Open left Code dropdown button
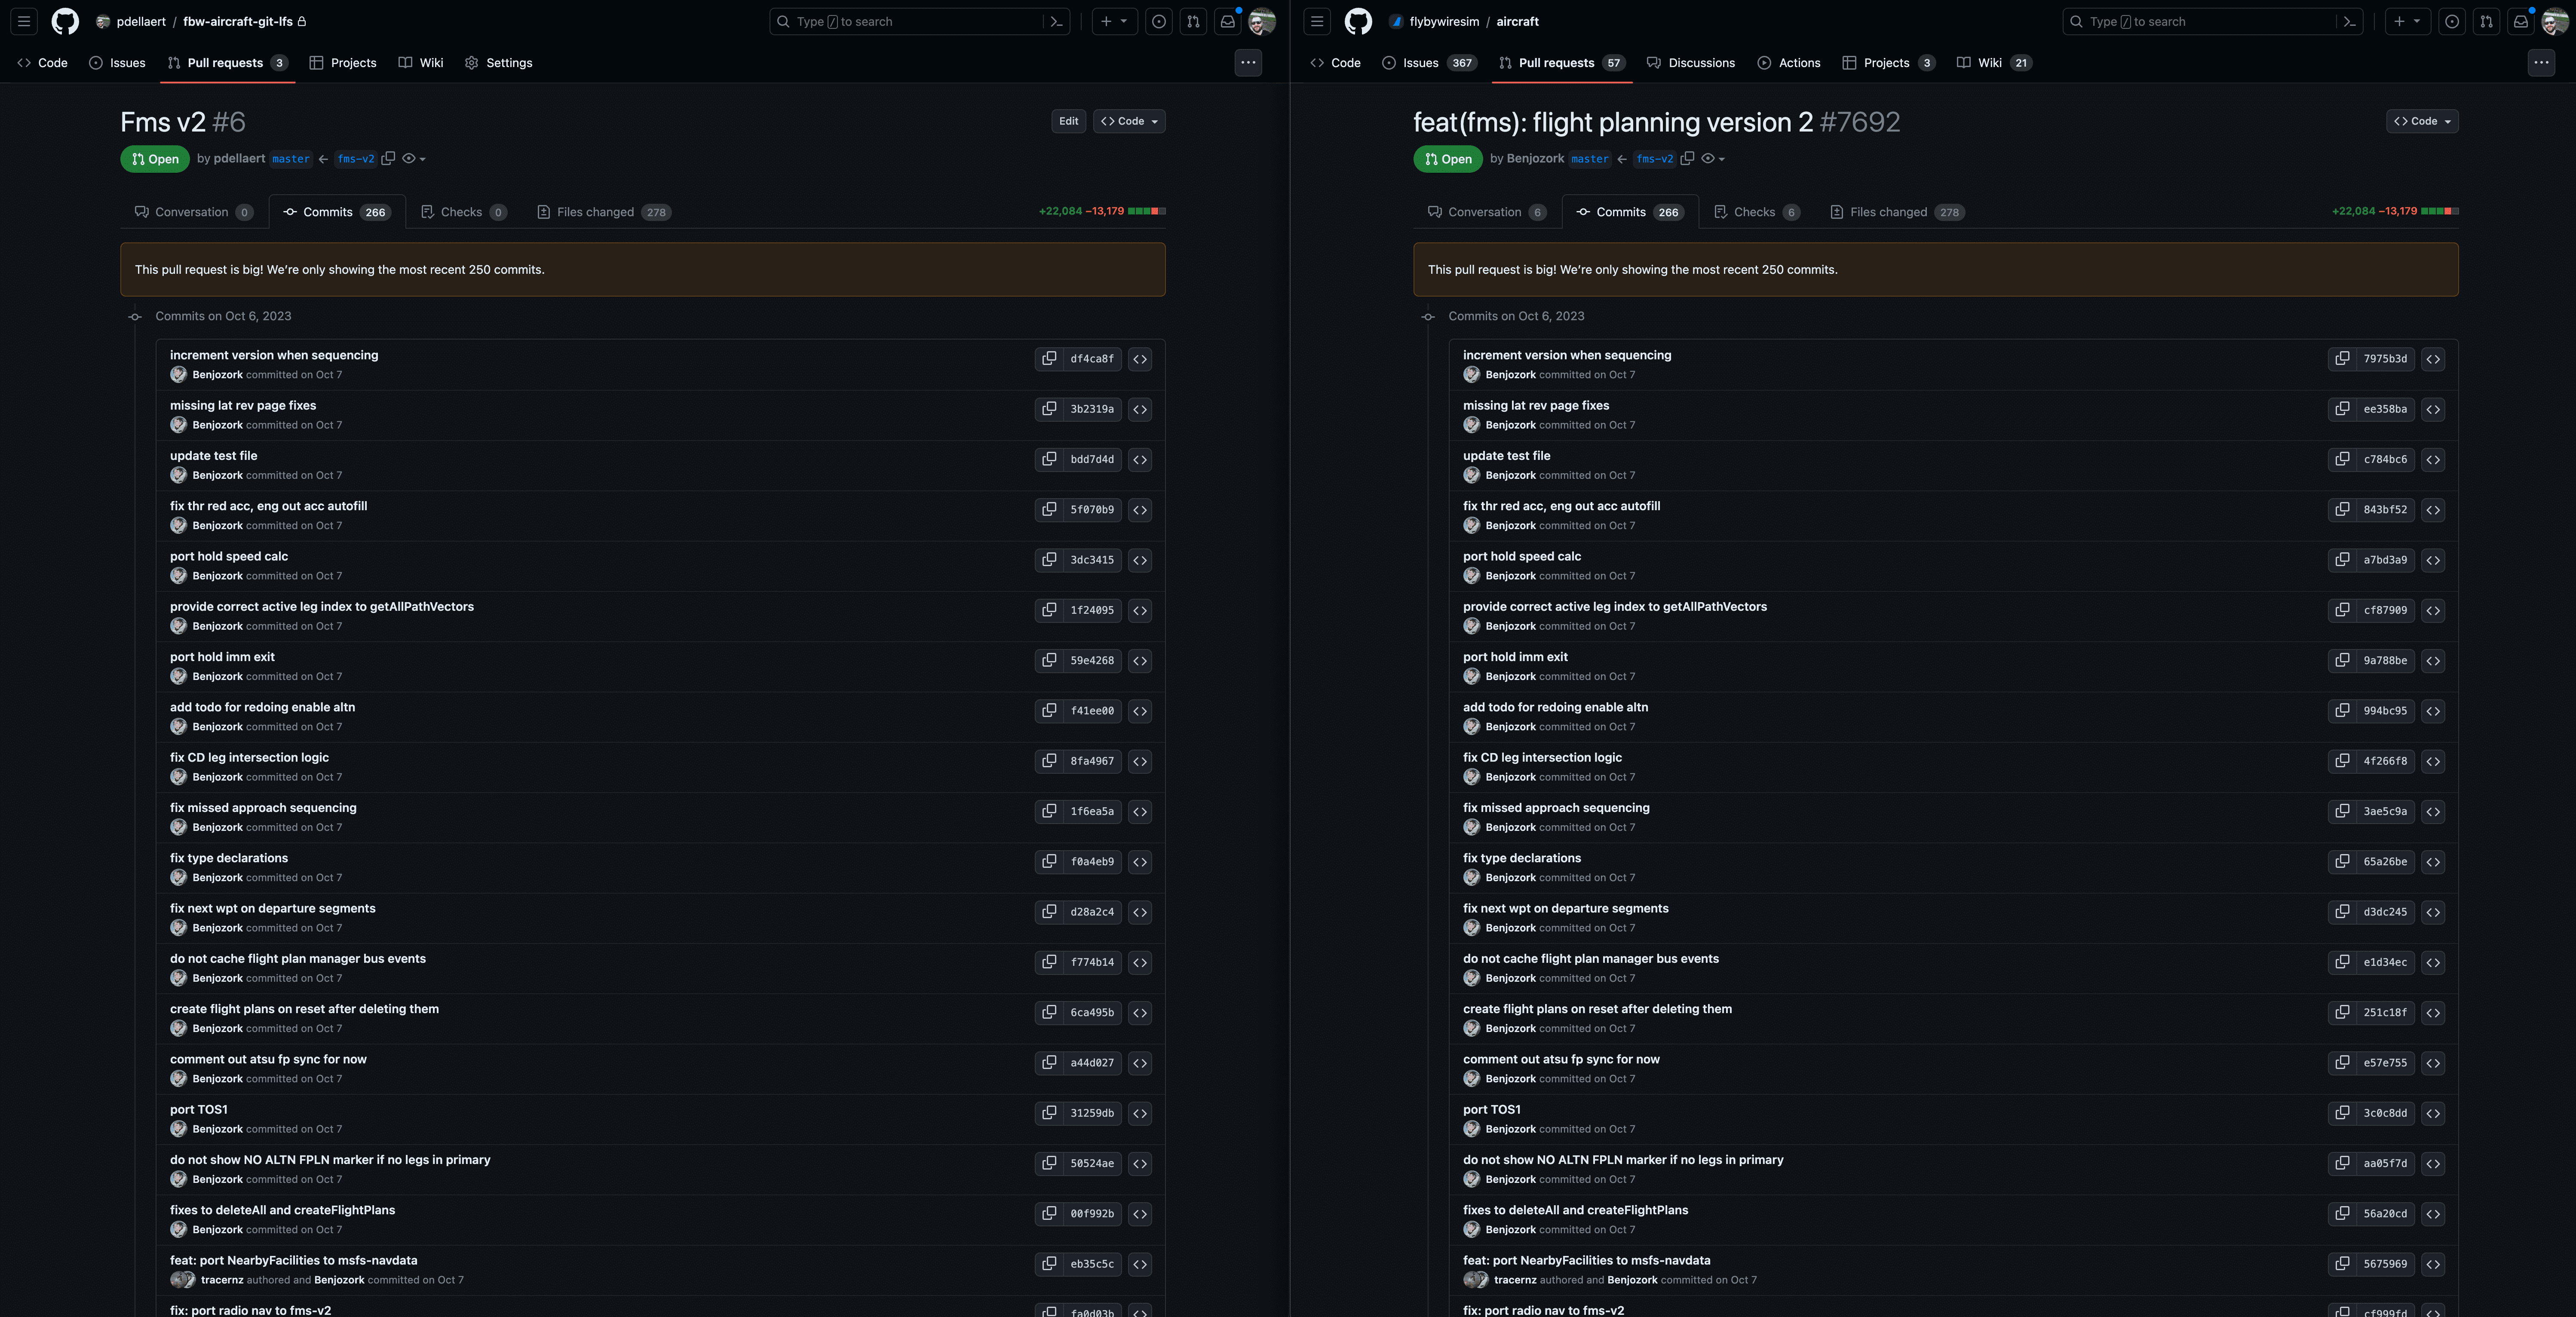This screenshot has width=2576, height=1317. pyautogui.click(x=1129, y=121)
